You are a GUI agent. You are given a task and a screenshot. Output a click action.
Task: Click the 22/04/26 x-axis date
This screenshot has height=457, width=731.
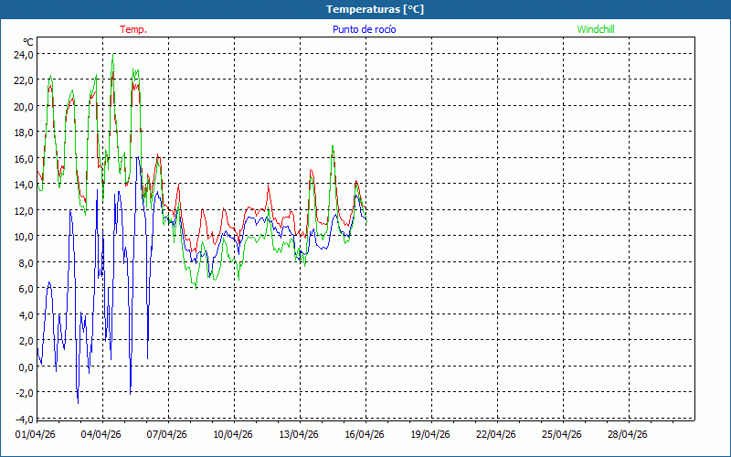click(x=496, y=434)
